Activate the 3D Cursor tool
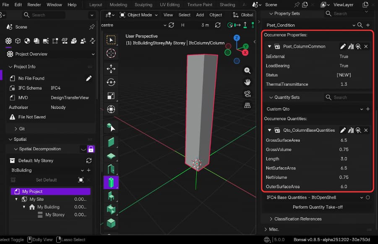This screenshot has height=244, width=378. pyautogui.click(x=111, y=53)
